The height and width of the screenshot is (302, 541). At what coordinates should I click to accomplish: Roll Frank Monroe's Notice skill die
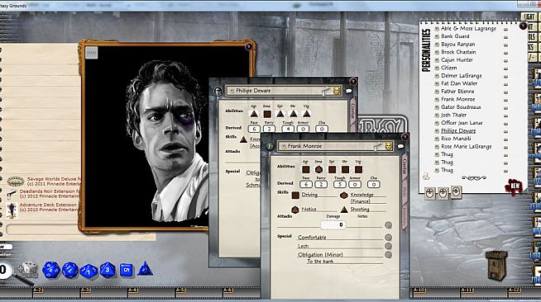295,210
